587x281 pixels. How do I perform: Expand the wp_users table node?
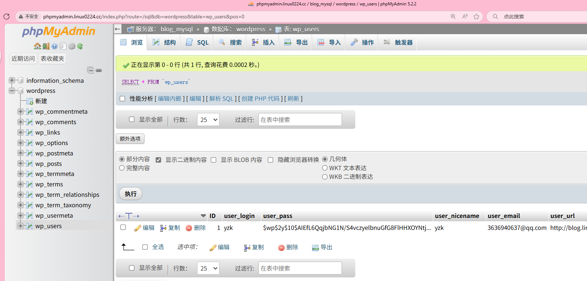(x=21, y=226)
